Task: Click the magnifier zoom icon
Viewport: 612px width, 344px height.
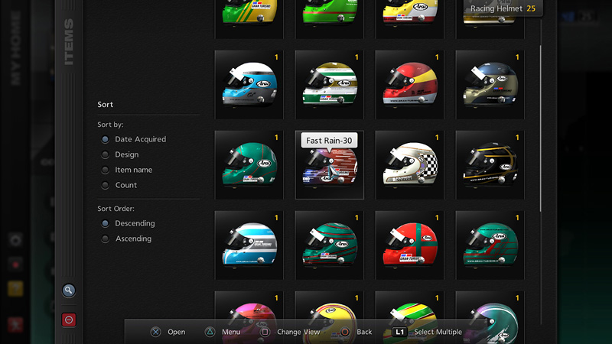Action: click(69, 290)
